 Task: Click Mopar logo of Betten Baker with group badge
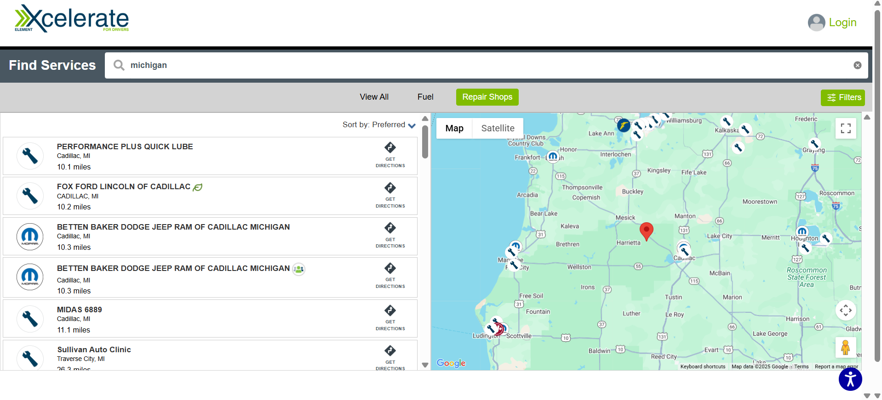[30, 277]
